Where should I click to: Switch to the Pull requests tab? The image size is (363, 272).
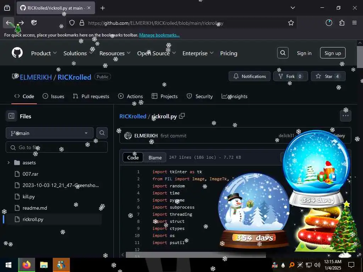[91, 96]
